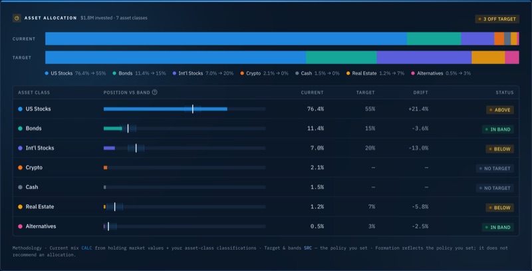
Task: Click the IN BAND badge for Alternatives
Action: click(497, 227)
